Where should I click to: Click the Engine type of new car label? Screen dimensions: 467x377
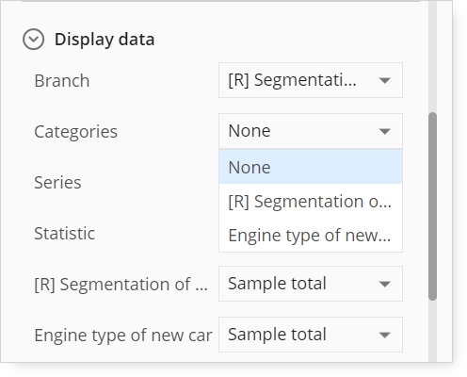tap(123, 336)
